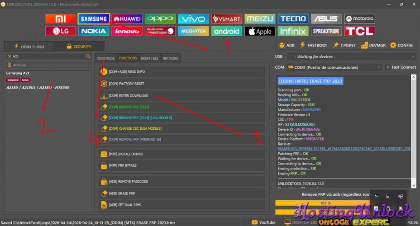Select the Infinix brand logo
420x226 pixels.
[x=293, y=31]
